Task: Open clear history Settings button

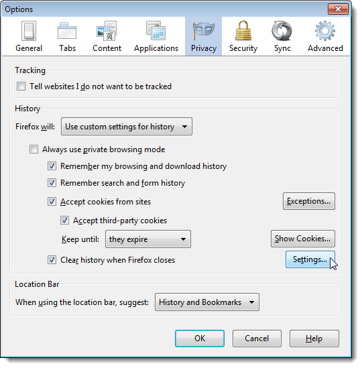Action: point(310,259)
